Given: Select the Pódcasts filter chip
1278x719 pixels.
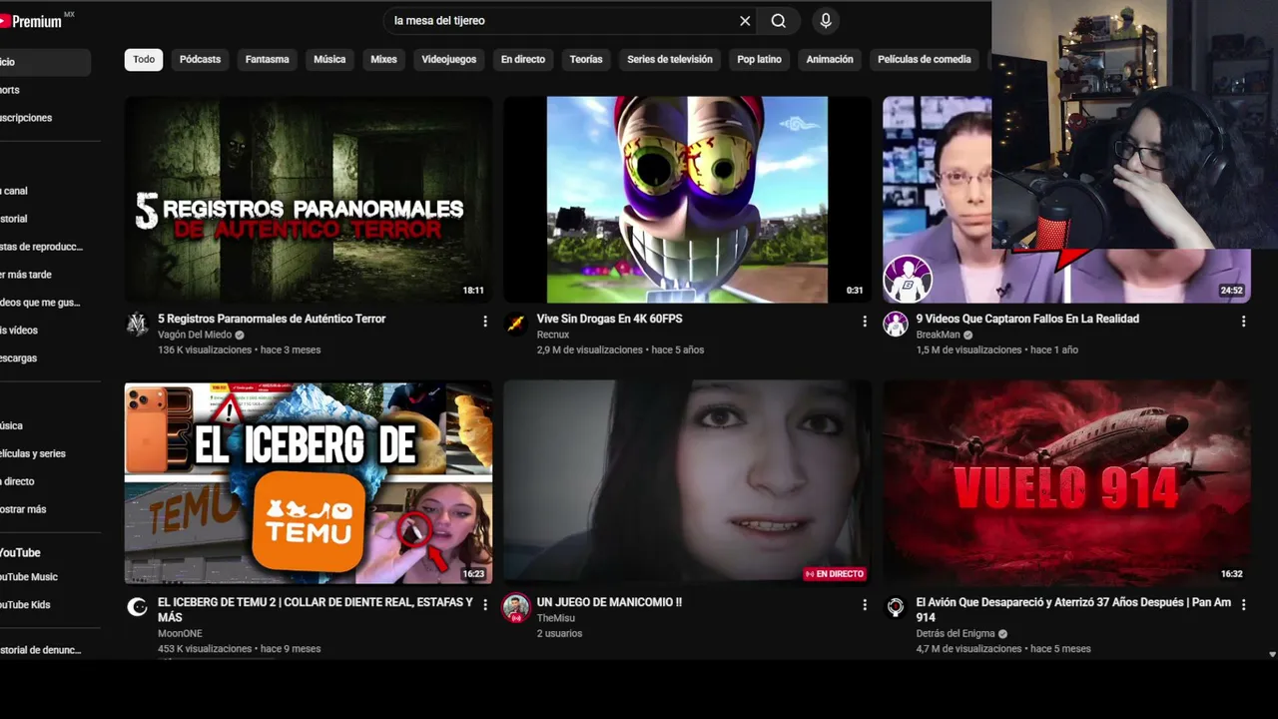Looking at the screenshot, I should (200, 60).
